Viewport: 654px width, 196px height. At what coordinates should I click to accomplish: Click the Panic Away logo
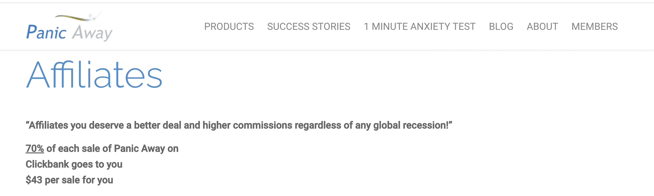(69, 27)
